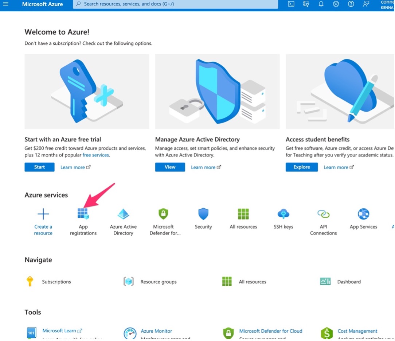395x341 pixels.
Task: Open the Feedback icon in header
Action: (x=366, y=4)
